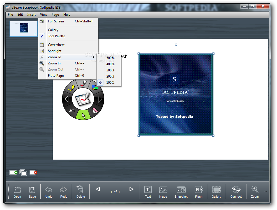The height and width of the screenshot is (210, 277).
Task: Click the right arrow on tool wheel
Action: (x=100, y=99)
